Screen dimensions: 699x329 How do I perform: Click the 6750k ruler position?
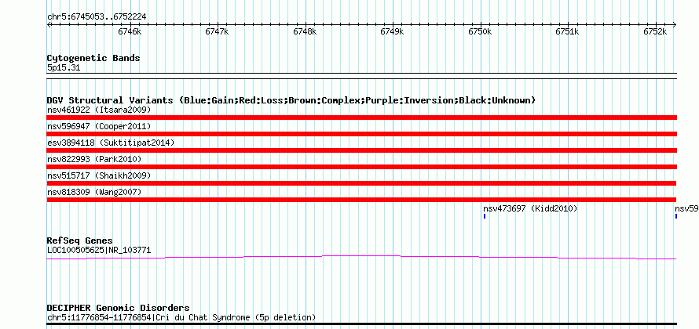tap(480, 31)
